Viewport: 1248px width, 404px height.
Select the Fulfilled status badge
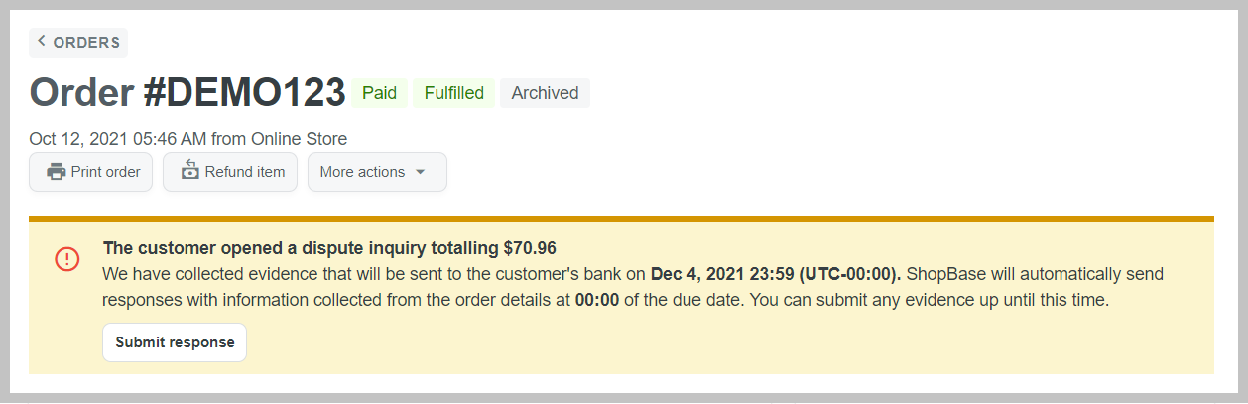[x=453, y=93]
